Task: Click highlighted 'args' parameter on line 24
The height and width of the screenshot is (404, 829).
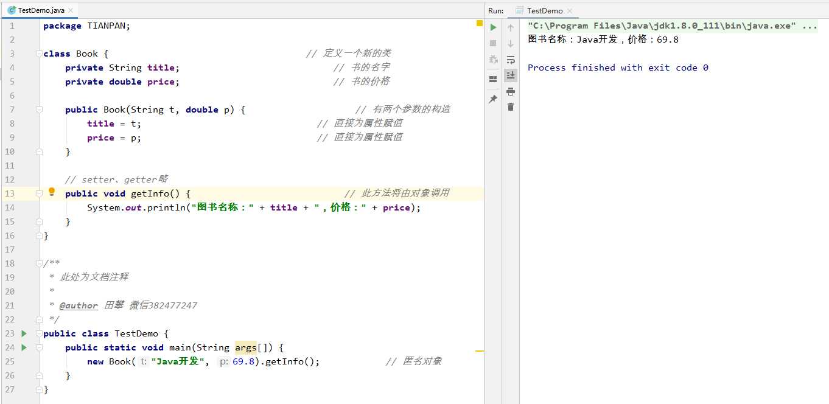Action: coord(246,347)
